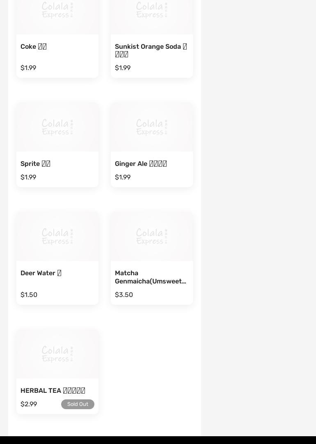Open the Sunkist Orange Soda title link
The width and height of the screenshot is (316, 444).
(151, 50)
